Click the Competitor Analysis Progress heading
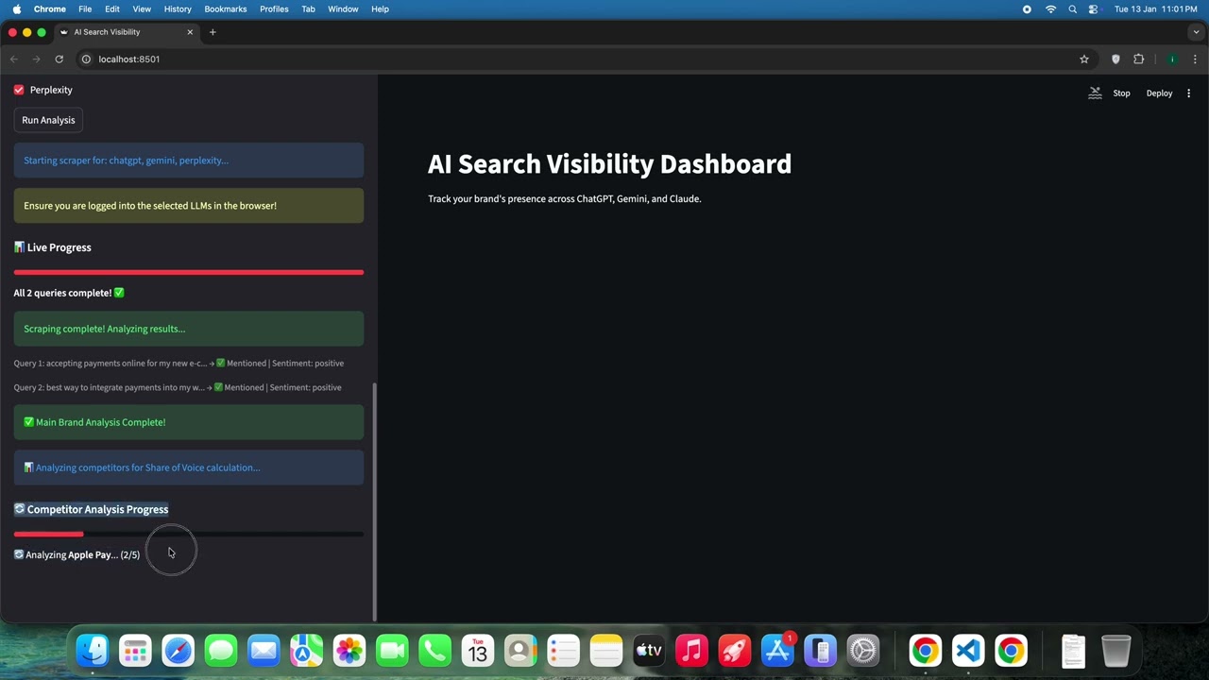The height and width of the screenshot is (680, 1209). click(x=91, y=510)
